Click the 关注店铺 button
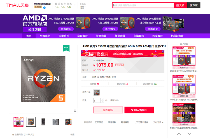 point(34,30)
